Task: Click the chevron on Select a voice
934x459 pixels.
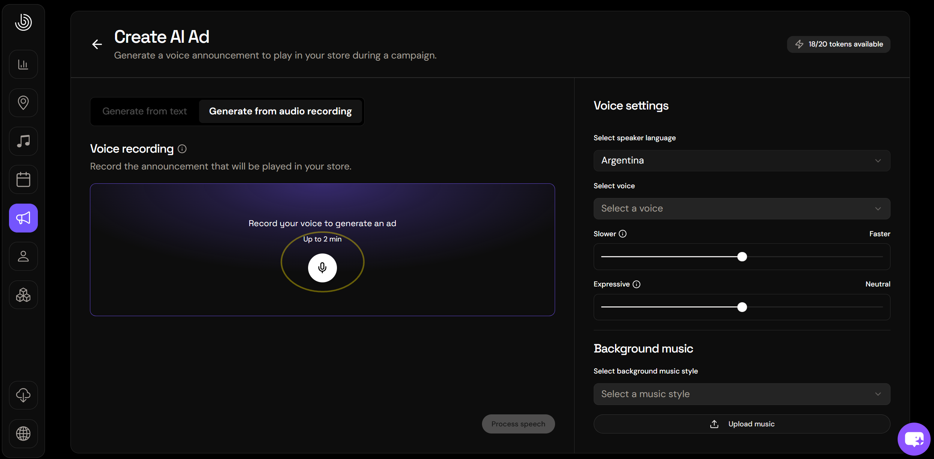Action: coord(878,209)
